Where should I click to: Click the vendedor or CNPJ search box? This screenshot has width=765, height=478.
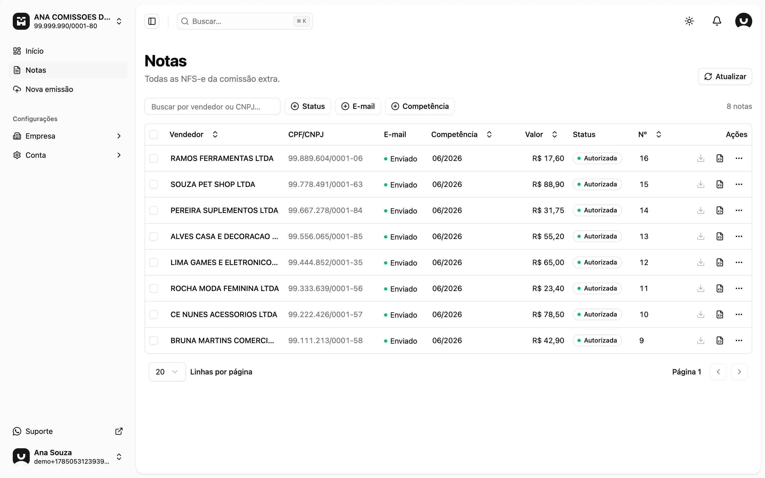(212, 106)
